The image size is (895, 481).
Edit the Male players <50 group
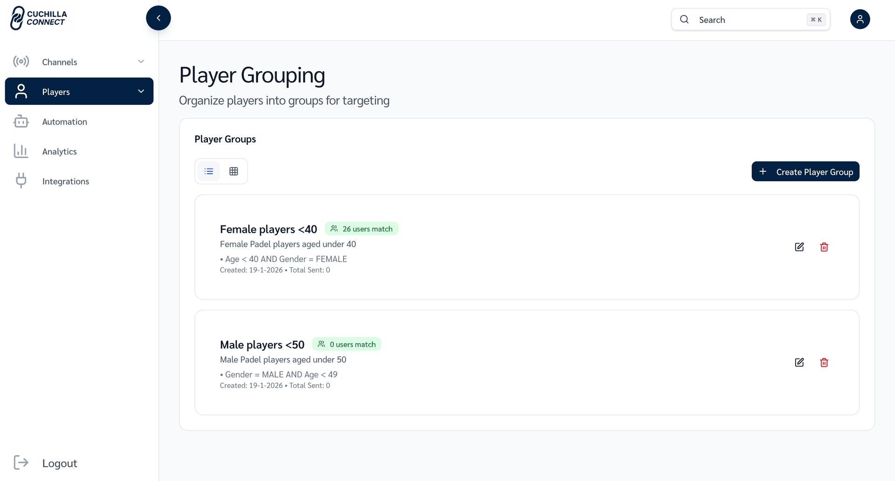click(799, 362)
